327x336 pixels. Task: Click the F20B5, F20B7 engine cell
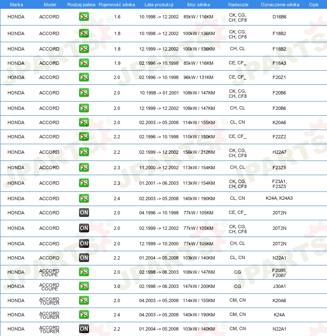coord(279,273)
